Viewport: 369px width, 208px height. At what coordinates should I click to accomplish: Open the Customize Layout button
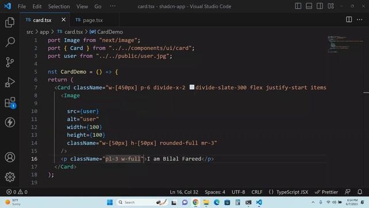pyautogui.click(x=330, y=6)
